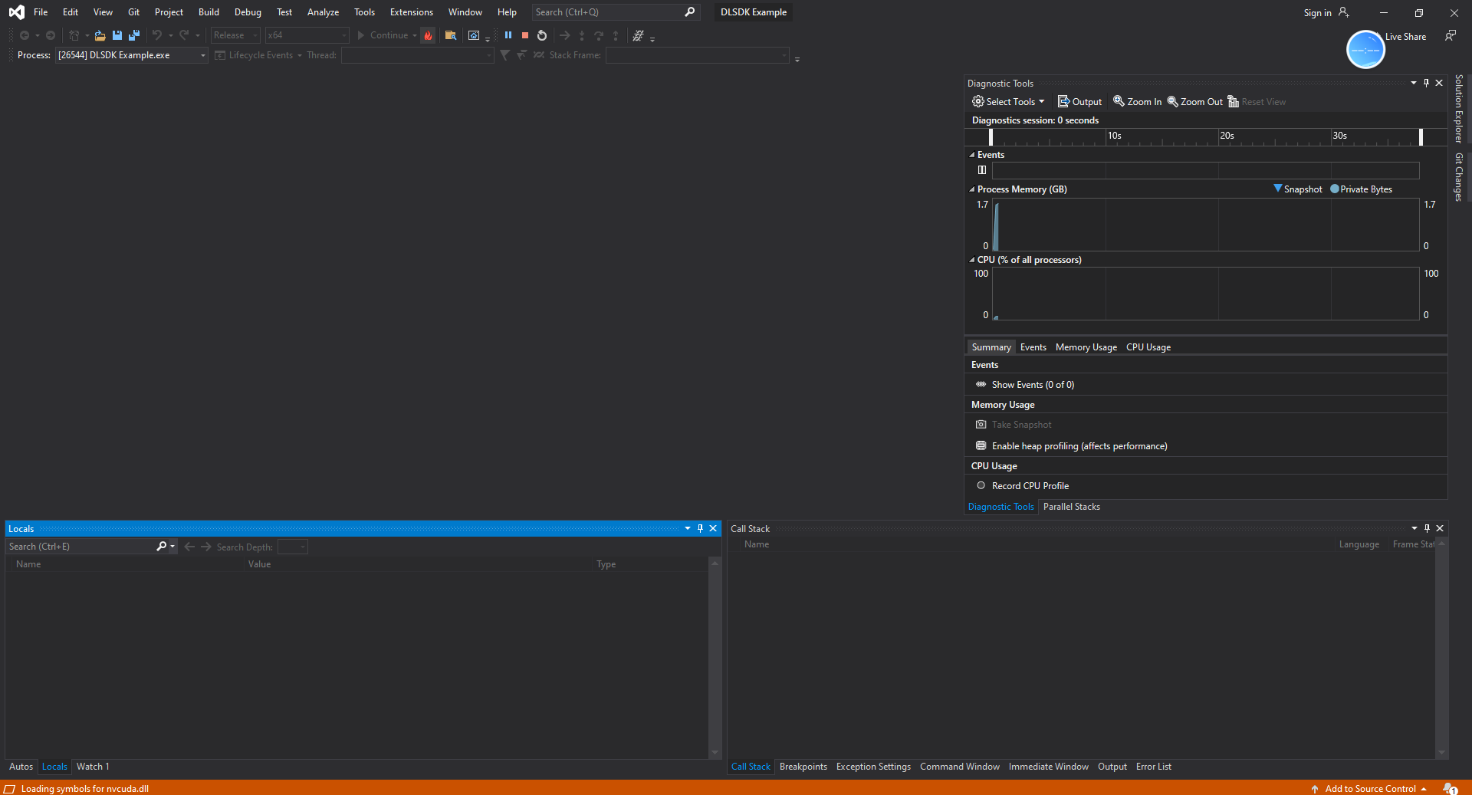Click right handle of diagnostics timeline
Image resolution: width=1472 pixels, height=795 pixels.
[1421, 136]
